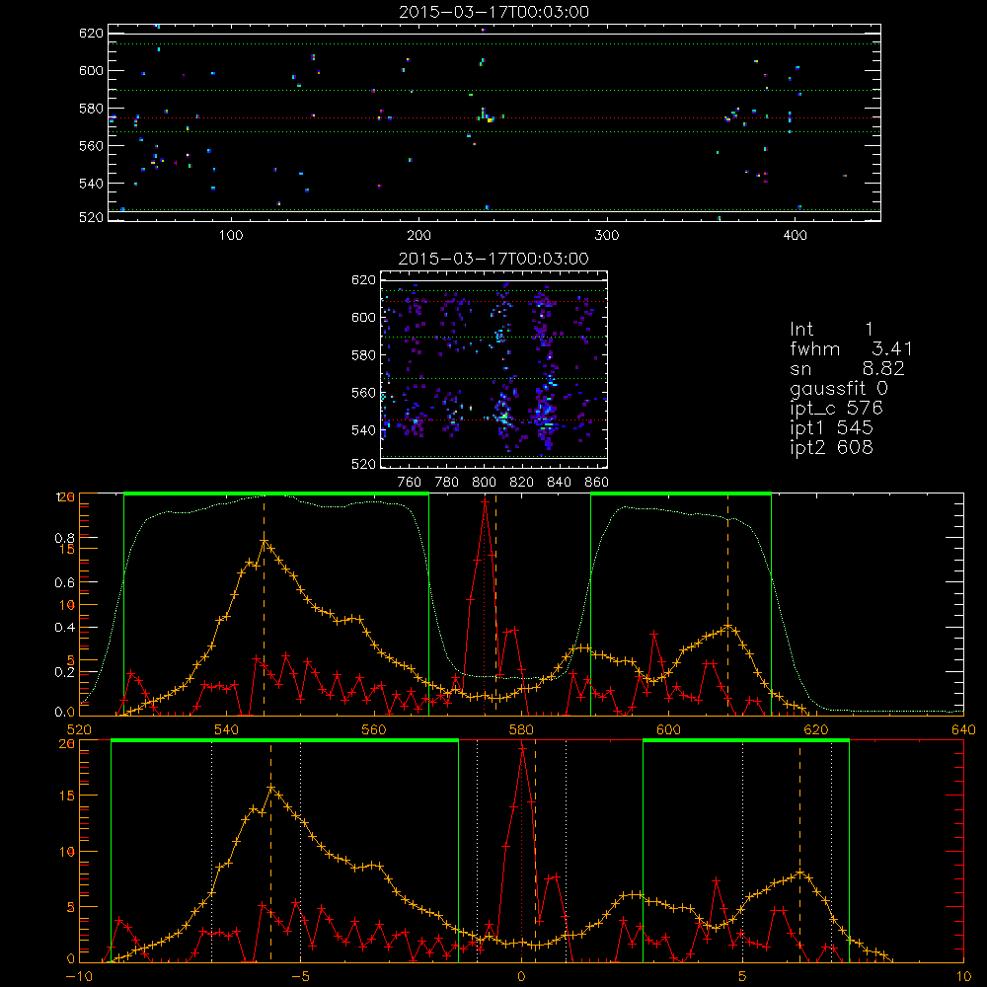987x987 pixels.
Task: Select the x-axis label 800 on the middle plot
Action: [485, 483]
